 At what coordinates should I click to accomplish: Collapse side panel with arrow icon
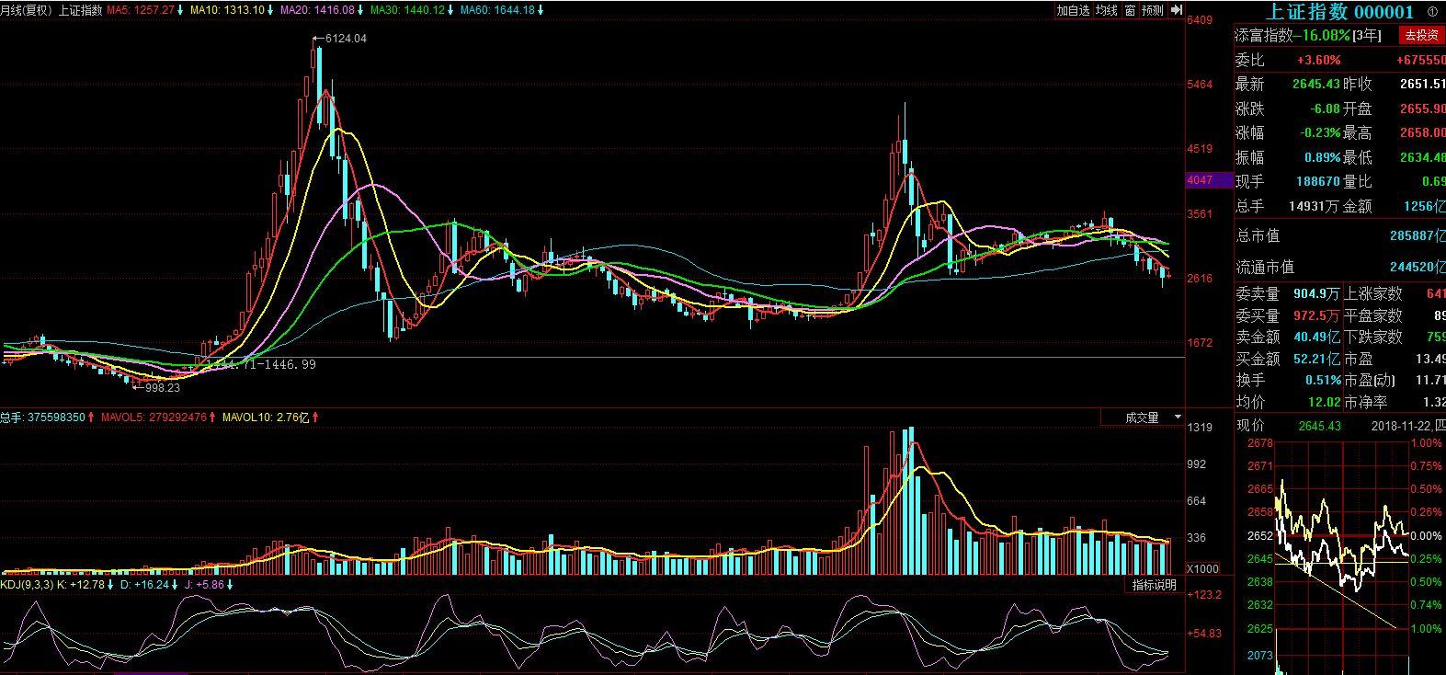click(x=1177, y=10)
